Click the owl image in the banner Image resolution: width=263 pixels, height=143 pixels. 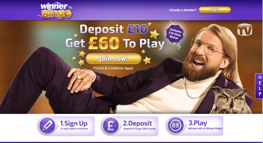pyautogui.click(x=229, y=100)
